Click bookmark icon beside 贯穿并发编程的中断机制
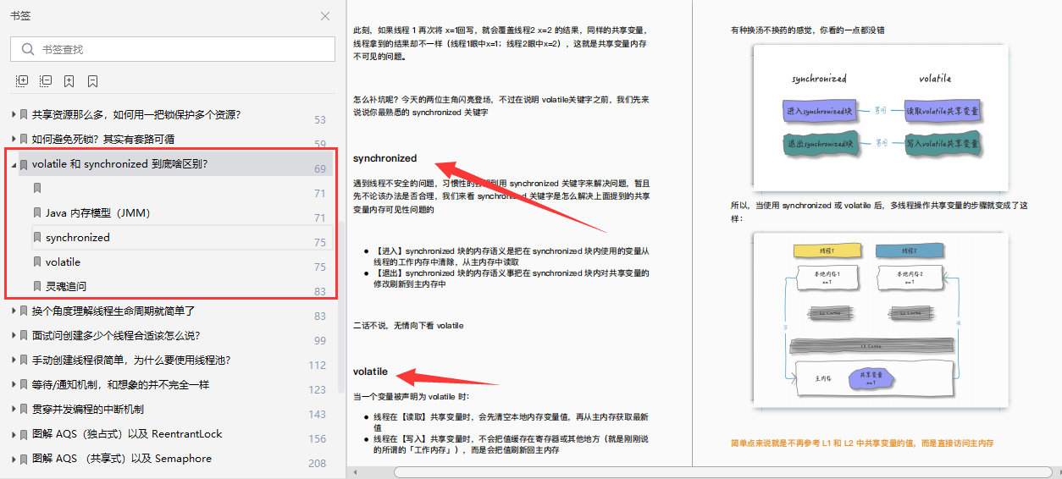This screenshot has width=1062, height=479. 24,410
